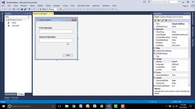Open the Solution Explorer side tab
This screenshot has height=109, width=195.
[193, 18]
